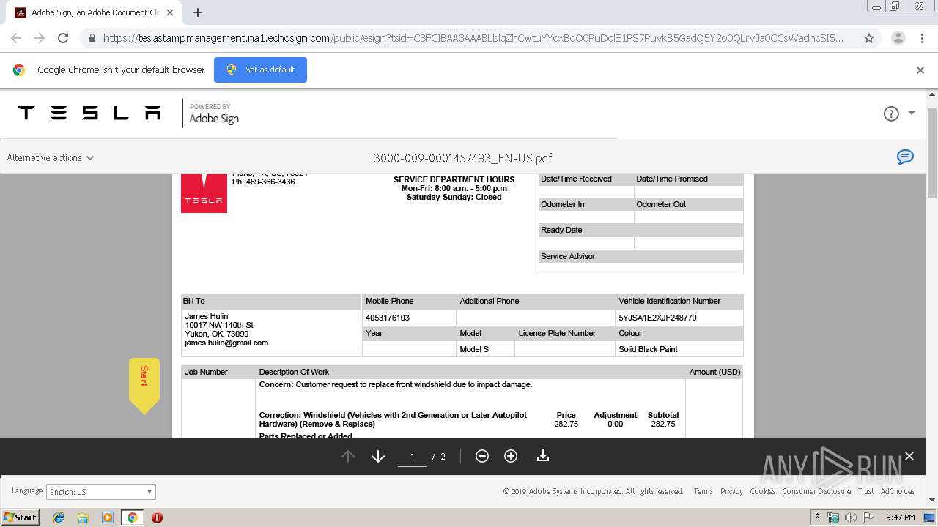Zoom out the document
This screenshot has width=938, height=527.
(x=482, y=456)
